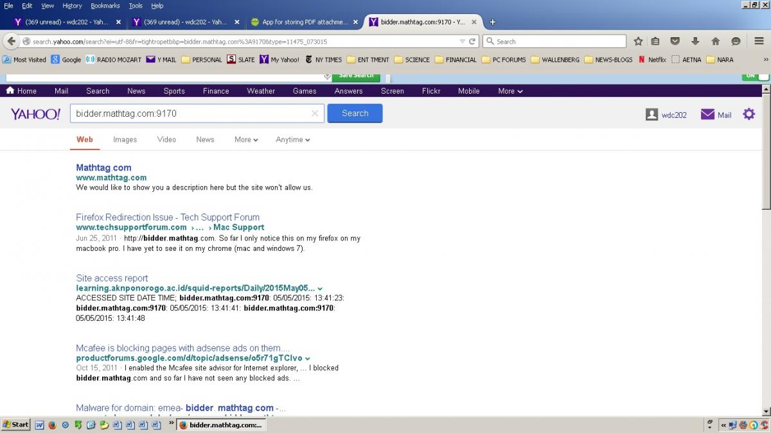The width and height of the screenshot is (771, 433).
Task: Click the wdc202 profile avatar icon
Action: click(x=651, y=115)
